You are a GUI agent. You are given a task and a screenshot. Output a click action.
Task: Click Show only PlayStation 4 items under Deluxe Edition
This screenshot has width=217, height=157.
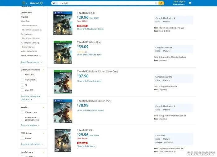click(x=91, y=110)
